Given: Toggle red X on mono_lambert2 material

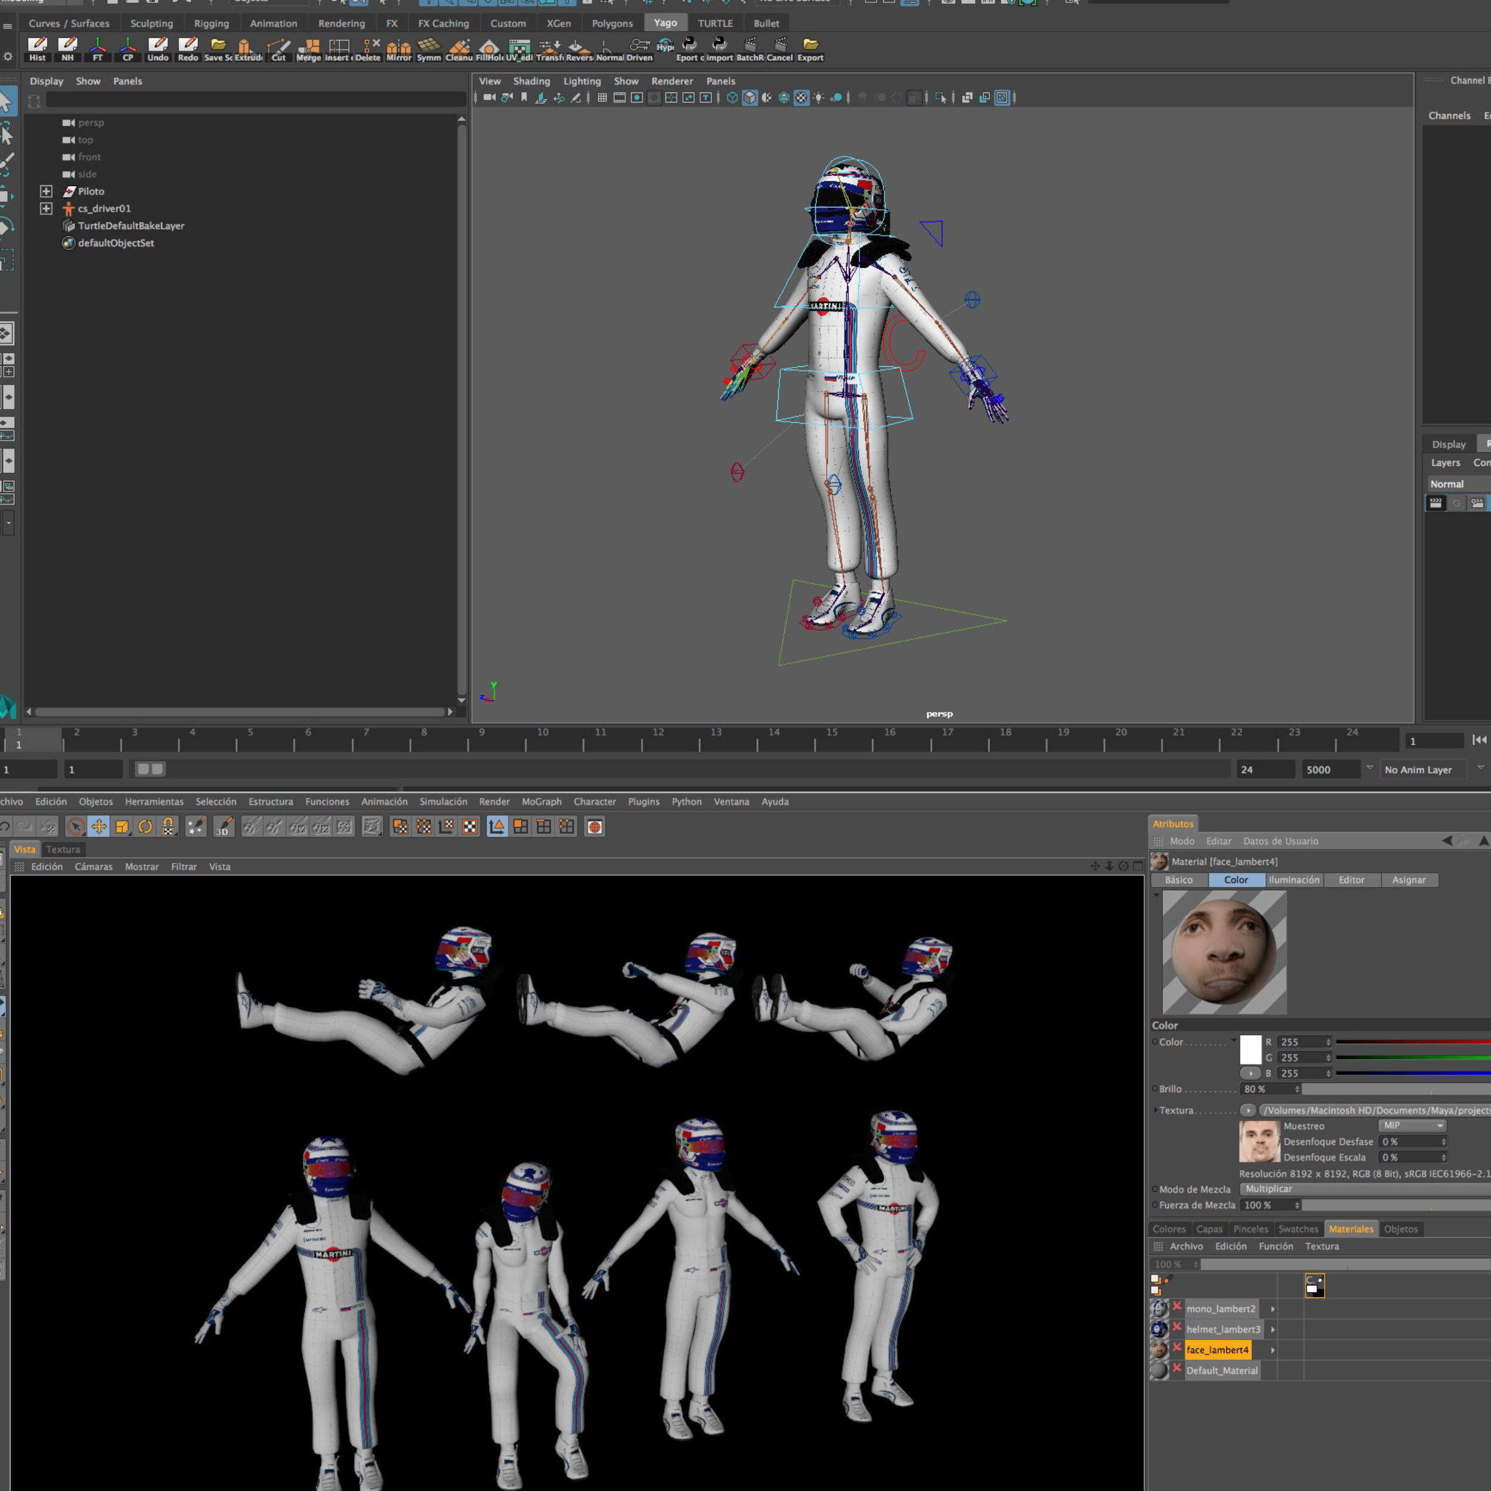Looking at the screenshot, I should tap(1177, 1306).
